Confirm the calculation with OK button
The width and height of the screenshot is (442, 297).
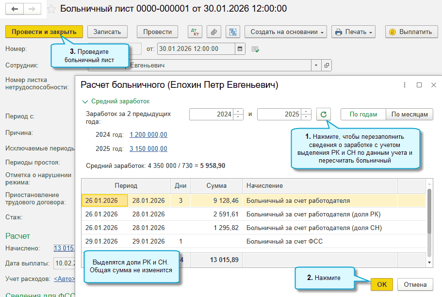coord(382,284)
